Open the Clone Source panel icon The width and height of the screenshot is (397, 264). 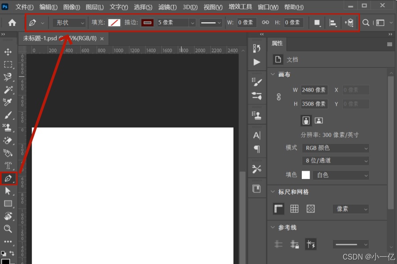(256, 115)
